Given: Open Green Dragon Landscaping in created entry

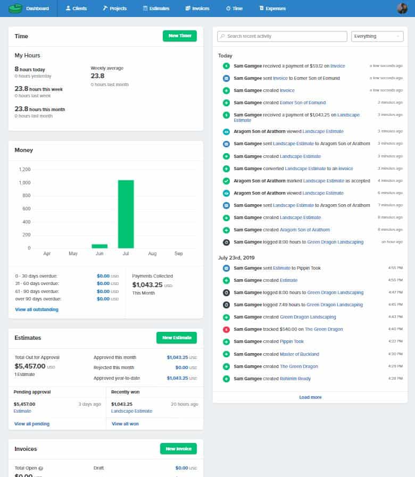Looking at the screenshot, I should point(308,317).
